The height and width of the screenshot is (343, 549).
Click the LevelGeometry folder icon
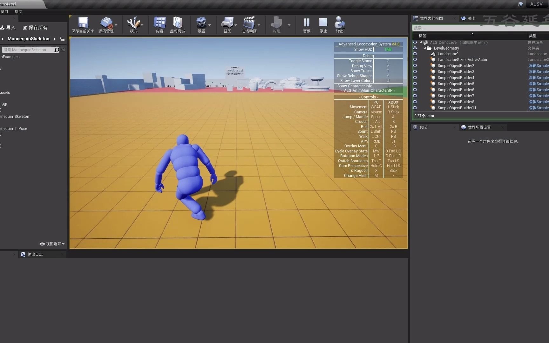(429, 48)
